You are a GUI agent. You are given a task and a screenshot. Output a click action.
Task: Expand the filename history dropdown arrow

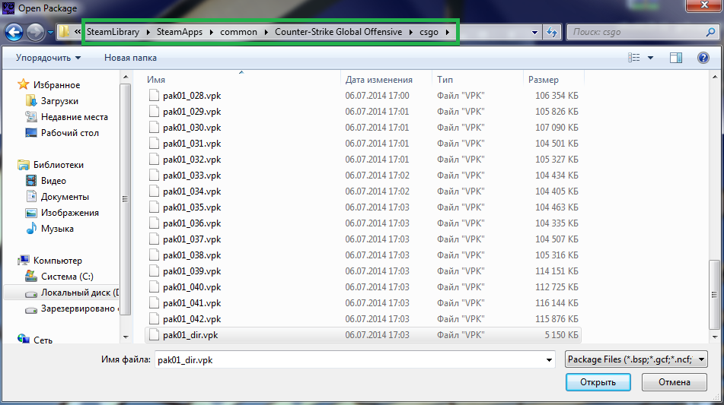(x=549, y=360)
